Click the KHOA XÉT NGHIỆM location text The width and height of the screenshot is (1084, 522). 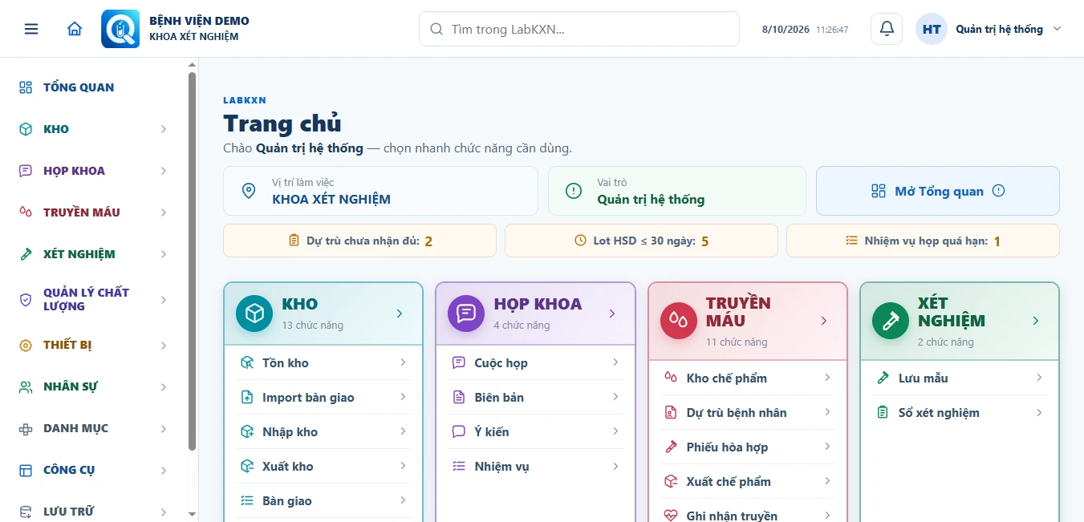click(331, 200)
